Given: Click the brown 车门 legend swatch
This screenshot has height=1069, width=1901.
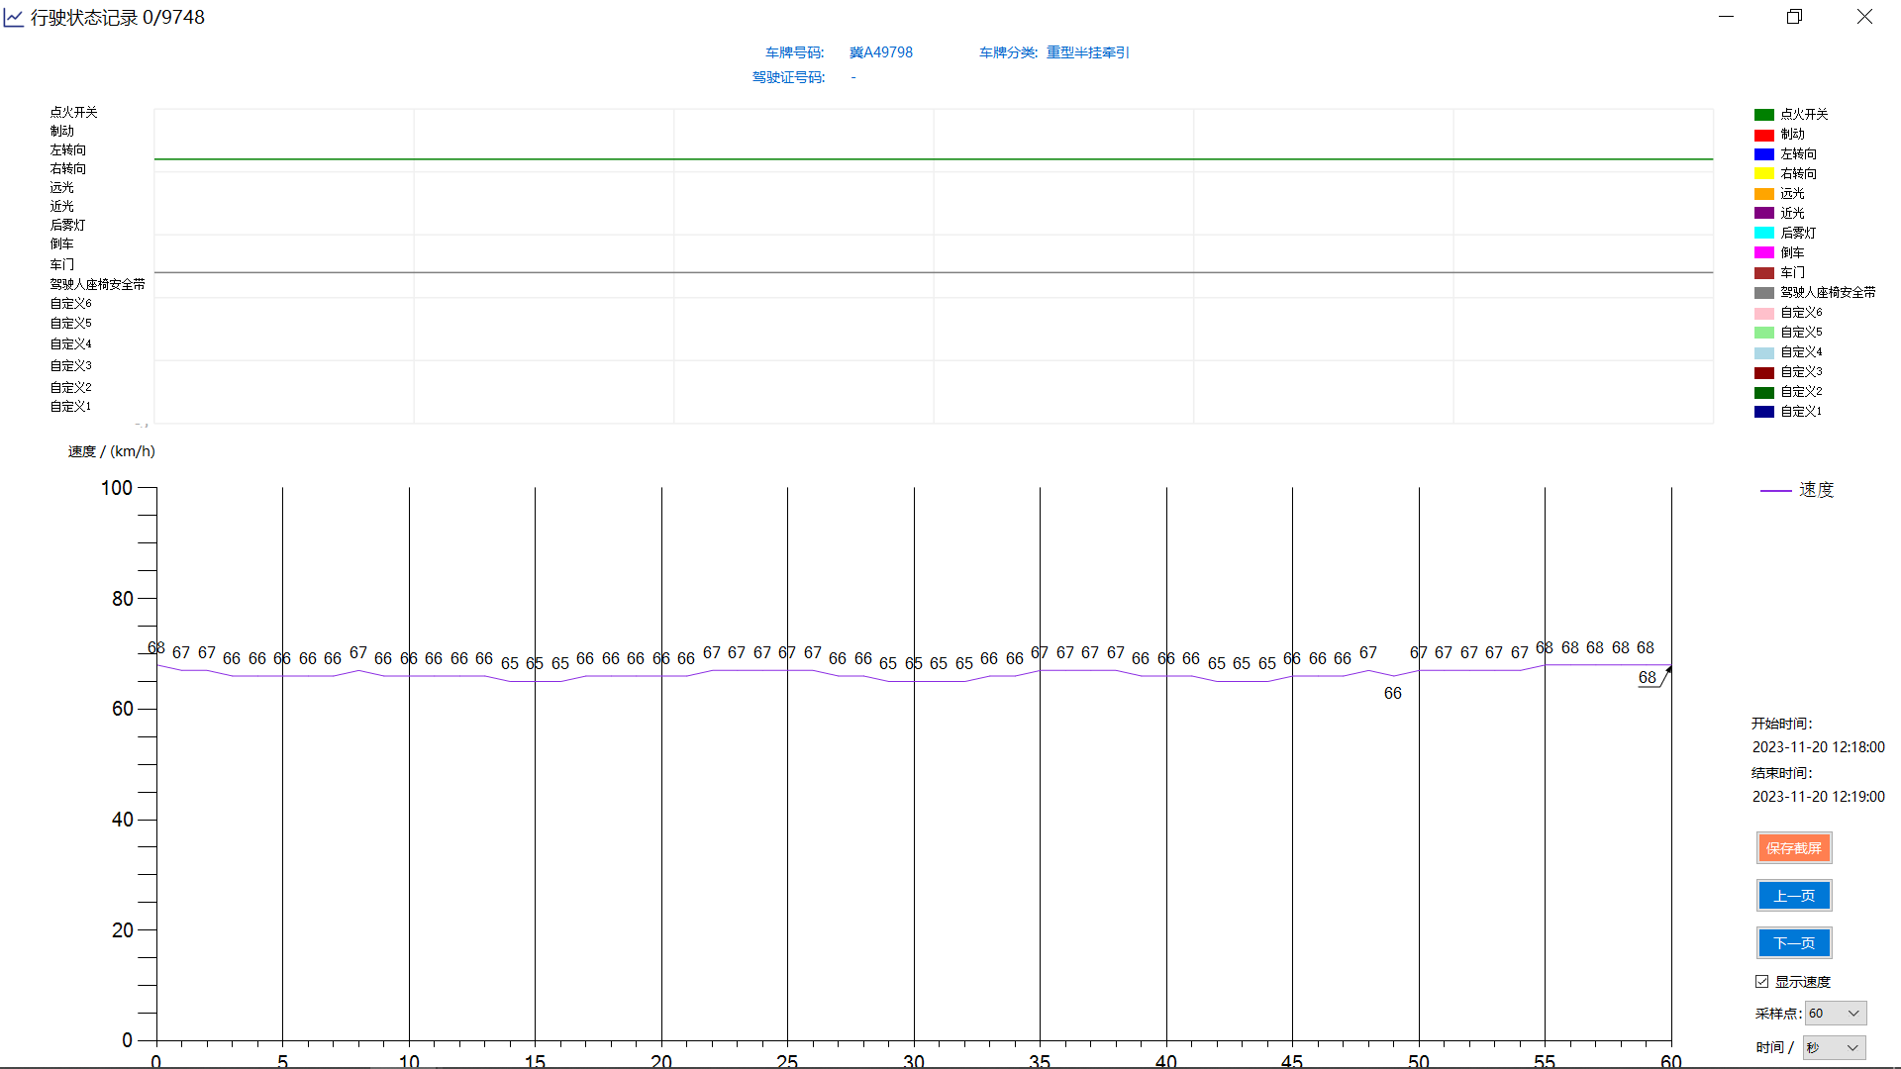Looking at the screenshot, I should click(1764, 273).
